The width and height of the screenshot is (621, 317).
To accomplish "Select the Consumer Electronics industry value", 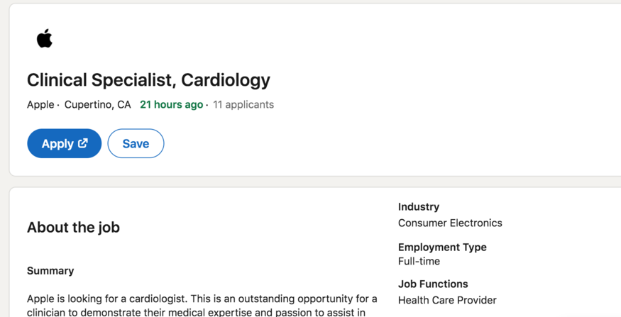I will click(450, 223).
